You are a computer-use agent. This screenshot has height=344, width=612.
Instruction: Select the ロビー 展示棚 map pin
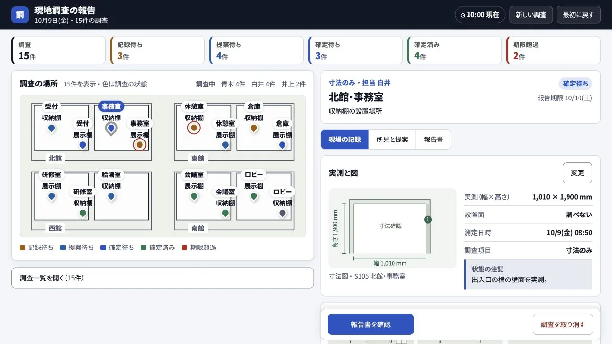254,196
